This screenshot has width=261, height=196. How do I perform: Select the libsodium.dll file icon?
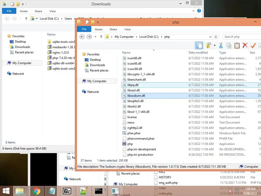tap(124, 96)
